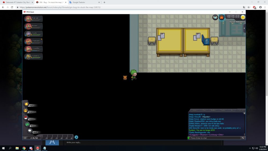The image size is (268, 151).
Task: Open the Social speech bubble icon
Action: pos(30,131)
